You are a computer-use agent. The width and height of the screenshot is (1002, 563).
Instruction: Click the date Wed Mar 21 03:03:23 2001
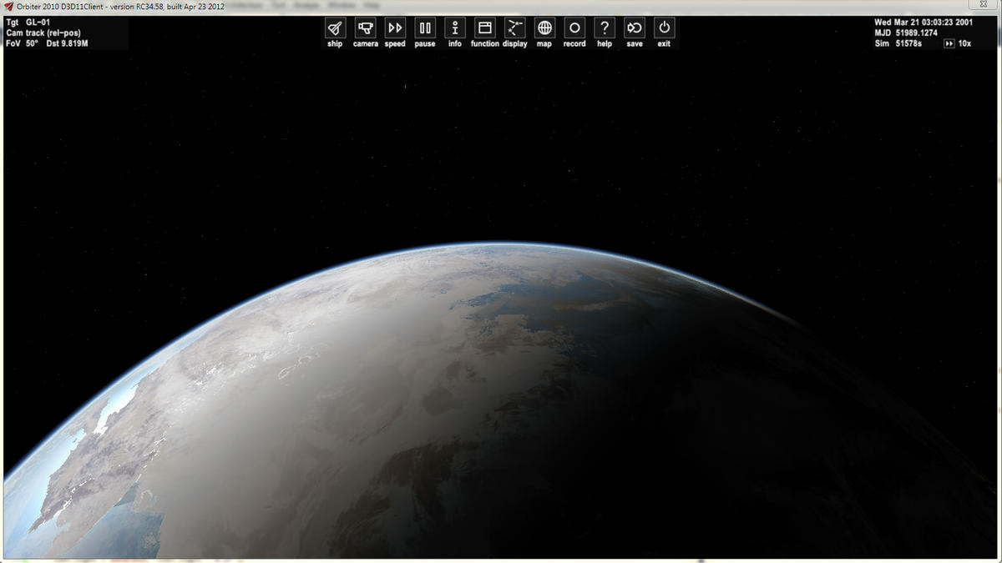(923, 23)
